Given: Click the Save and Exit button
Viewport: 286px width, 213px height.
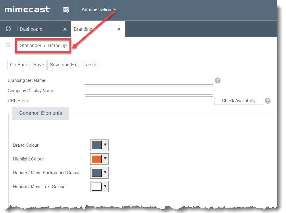Looking at the screenshot, I should 64,65.
